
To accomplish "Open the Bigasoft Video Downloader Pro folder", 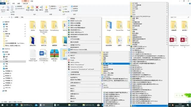I will 44,27.
